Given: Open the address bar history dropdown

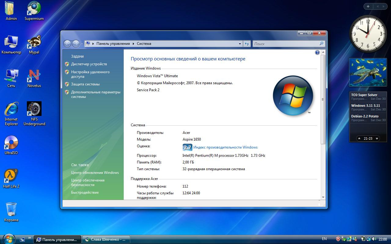Looking at the screenshot, I should (x=240, y=44).
